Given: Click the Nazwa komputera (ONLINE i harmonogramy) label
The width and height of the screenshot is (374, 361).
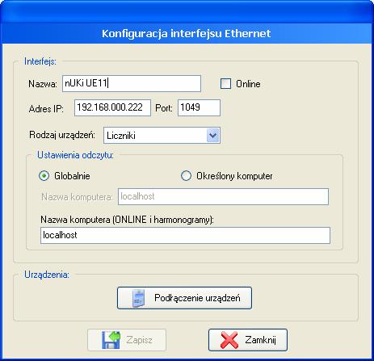Looking at the screenshot, I should coord(127,220).
